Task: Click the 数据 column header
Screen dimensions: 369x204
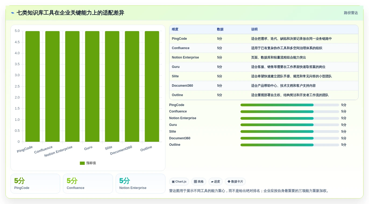Action: click(220, 30)
